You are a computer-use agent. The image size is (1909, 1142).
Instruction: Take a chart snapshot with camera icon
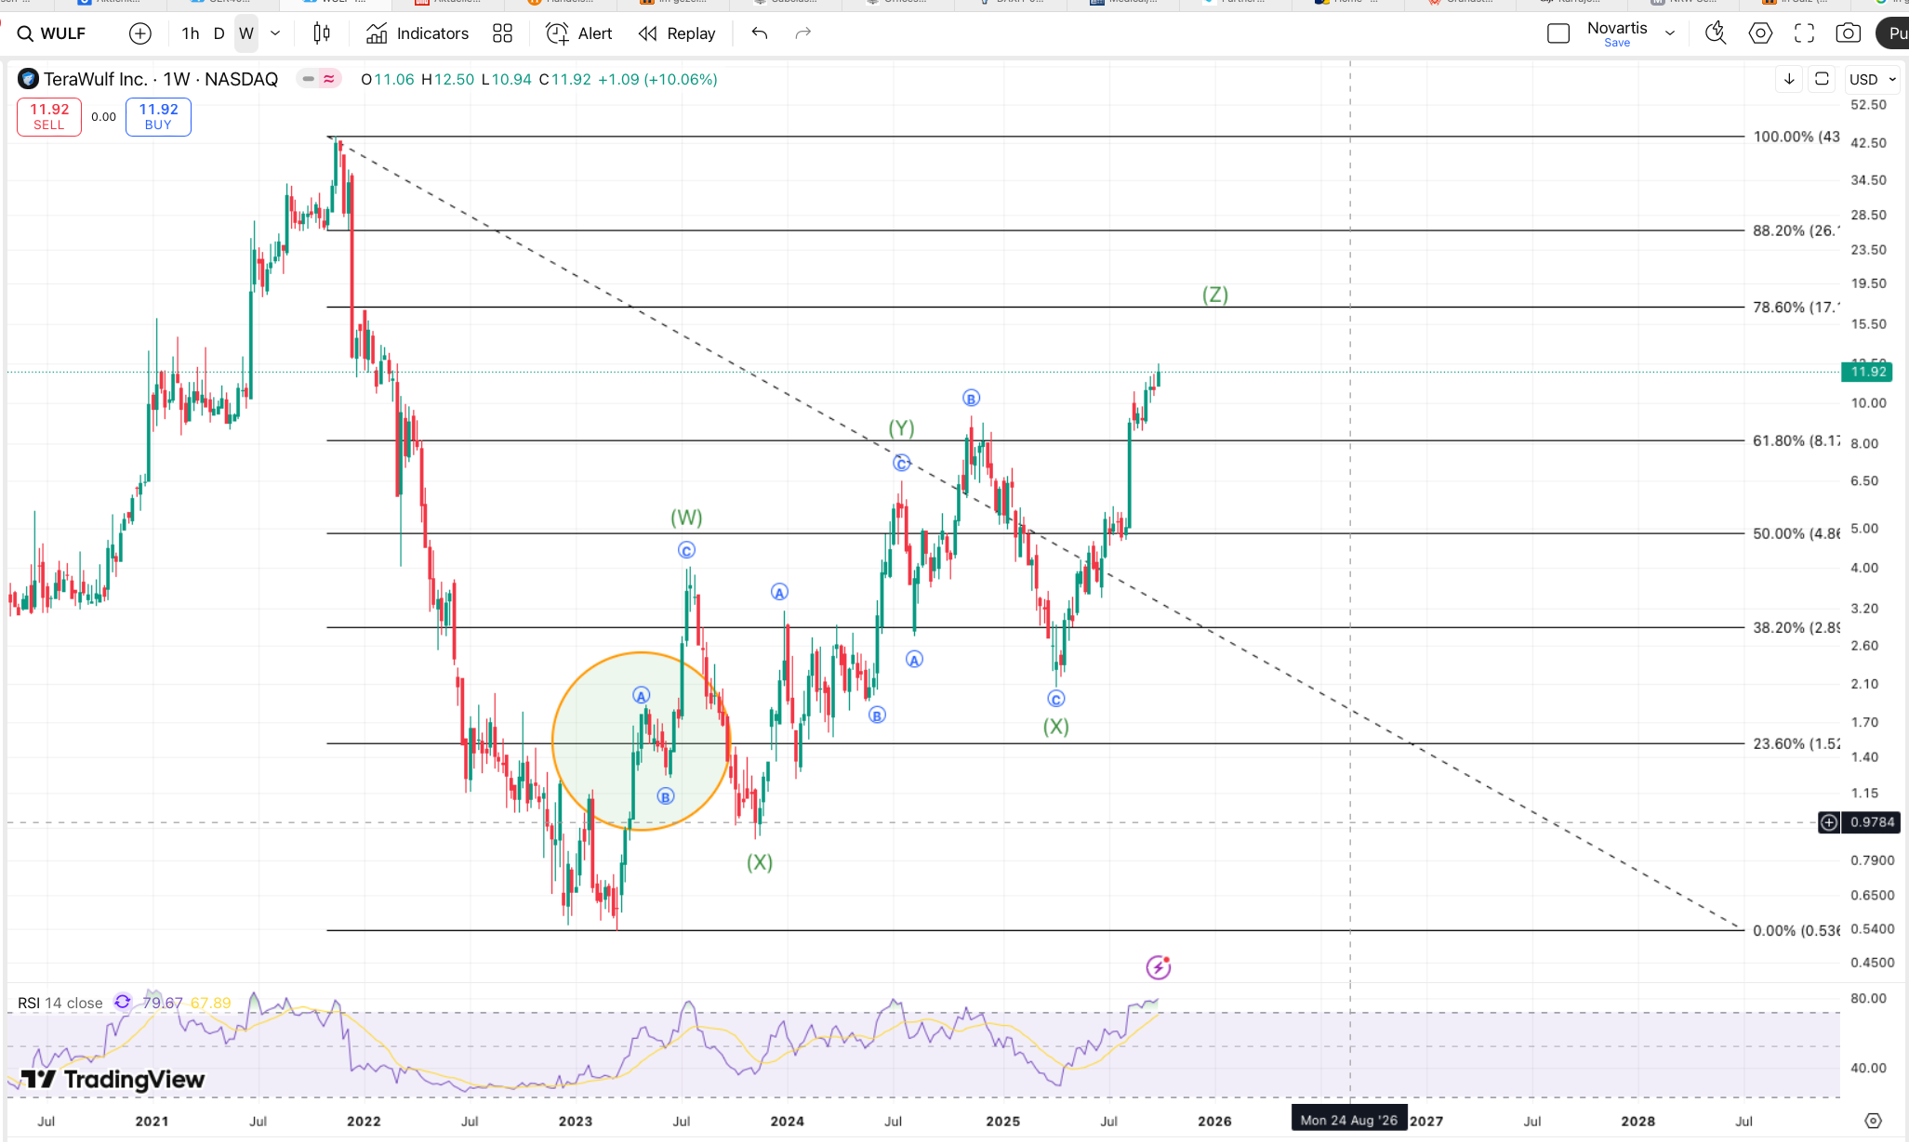tap(1849, 33)
